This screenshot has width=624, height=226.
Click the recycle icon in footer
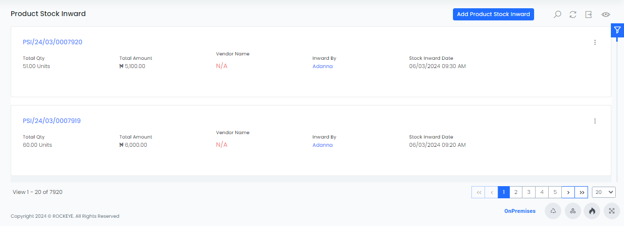[x=553, y=211]
